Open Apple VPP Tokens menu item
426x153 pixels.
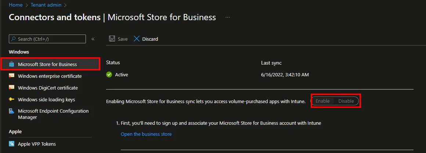click(37, 144)
